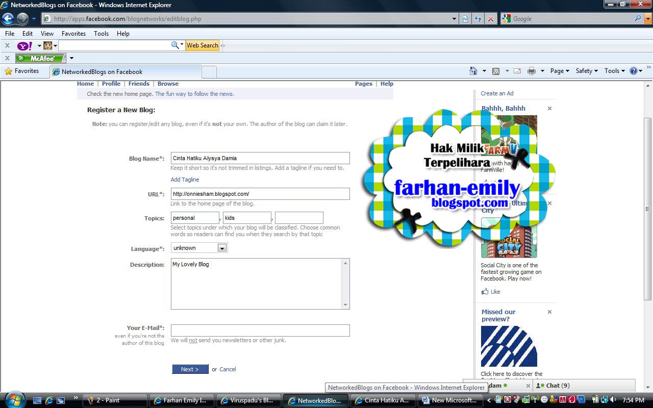The width and height of the screenshot is (653, 408).
Task: Open the File menu
Action: (x=10, y=33)
